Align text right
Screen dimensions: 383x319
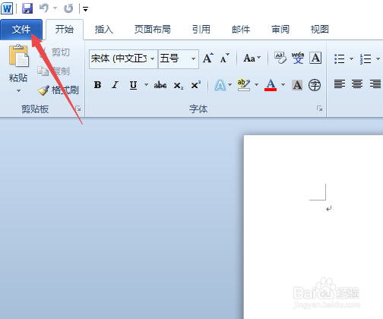375,84
